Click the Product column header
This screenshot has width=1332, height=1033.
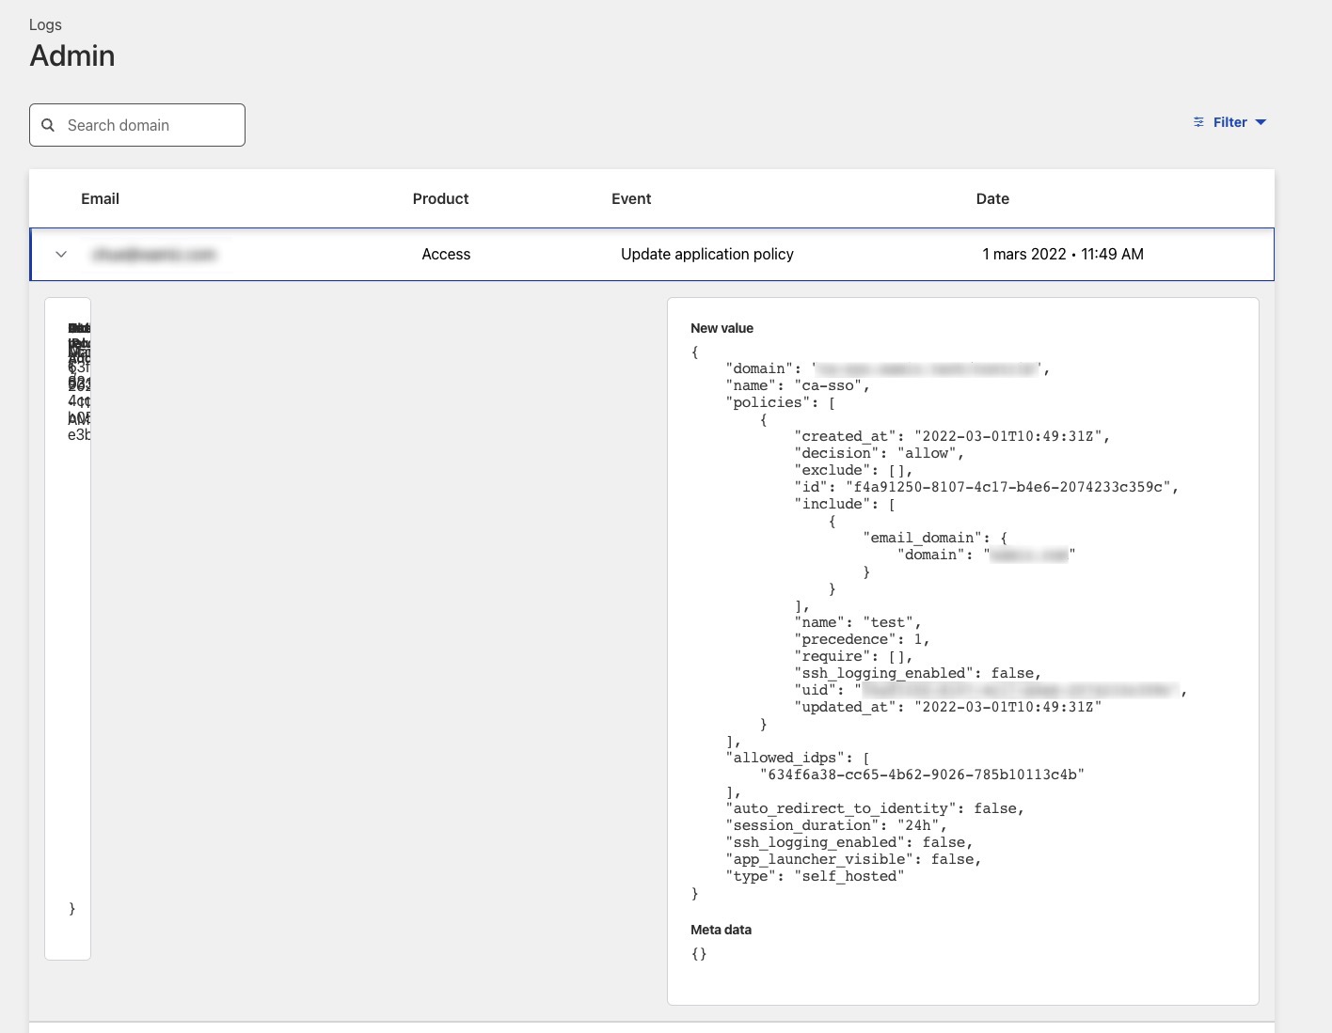tap(440, 198)
